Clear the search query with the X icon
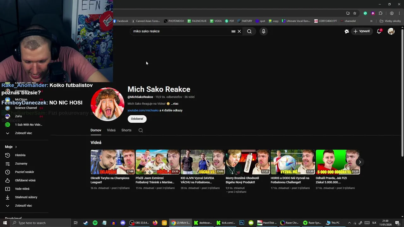The width and height of the screenshot is (404, 227). (239, 31)
